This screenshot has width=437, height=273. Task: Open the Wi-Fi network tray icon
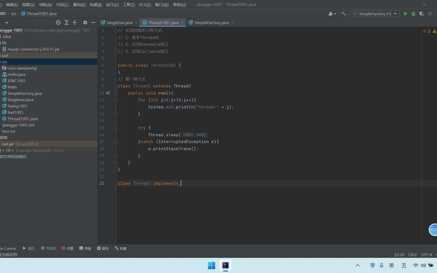pos(416,265)
